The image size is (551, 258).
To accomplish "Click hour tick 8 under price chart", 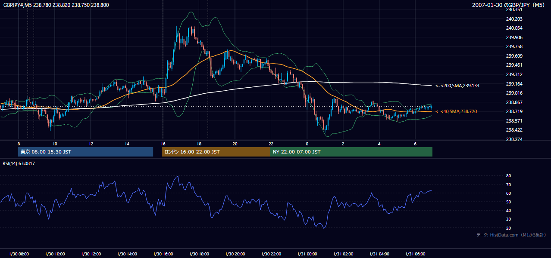I will pyautogui.click(x=19, y=144).
